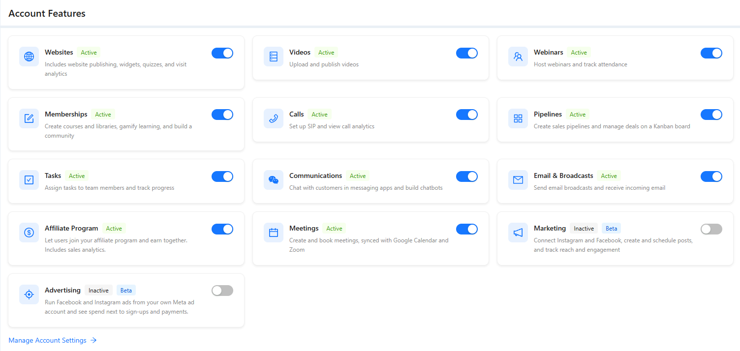Click 'Upload and publish videos' description
This screenshot has width=740, height=351.
tap(324, 64)
